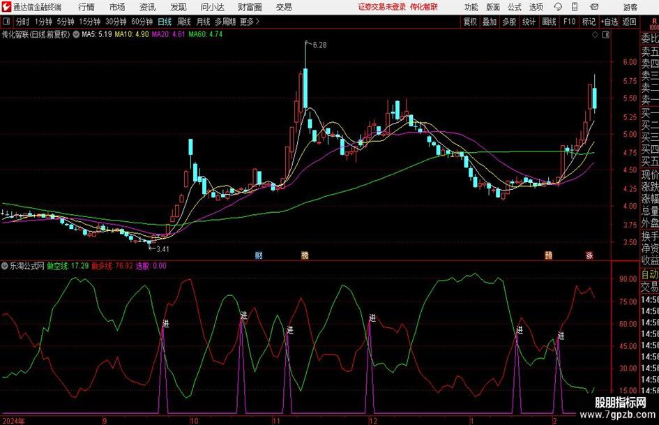Open the 市场 menu
This screenshot has height=425, width=659.
(x=117, y=7)
